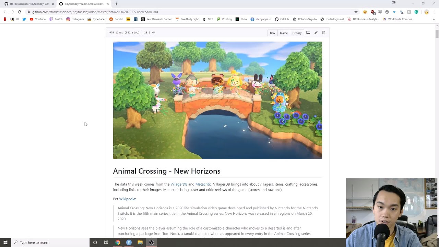This screenshot has height=247, width=439.
Task: Click the Animal Crossing banner image
Action: click(x=217, y=100)
